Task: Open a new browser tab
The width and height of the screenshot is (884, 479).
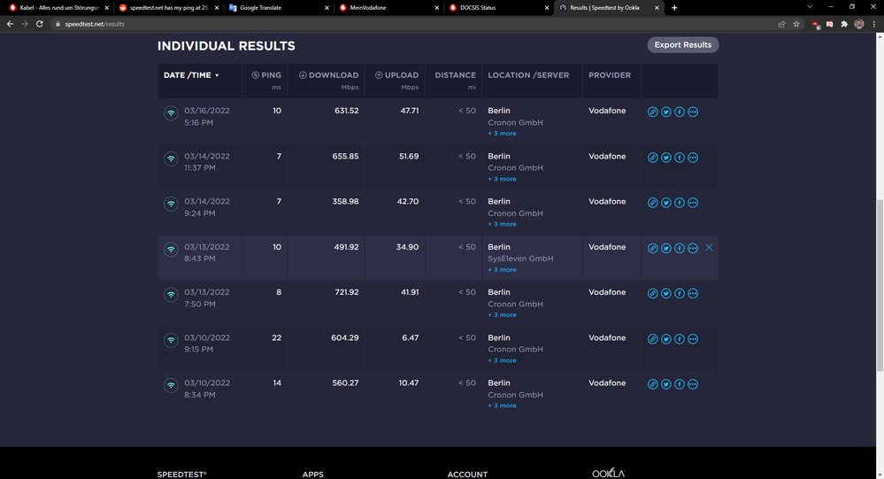Action: (674, 8)
